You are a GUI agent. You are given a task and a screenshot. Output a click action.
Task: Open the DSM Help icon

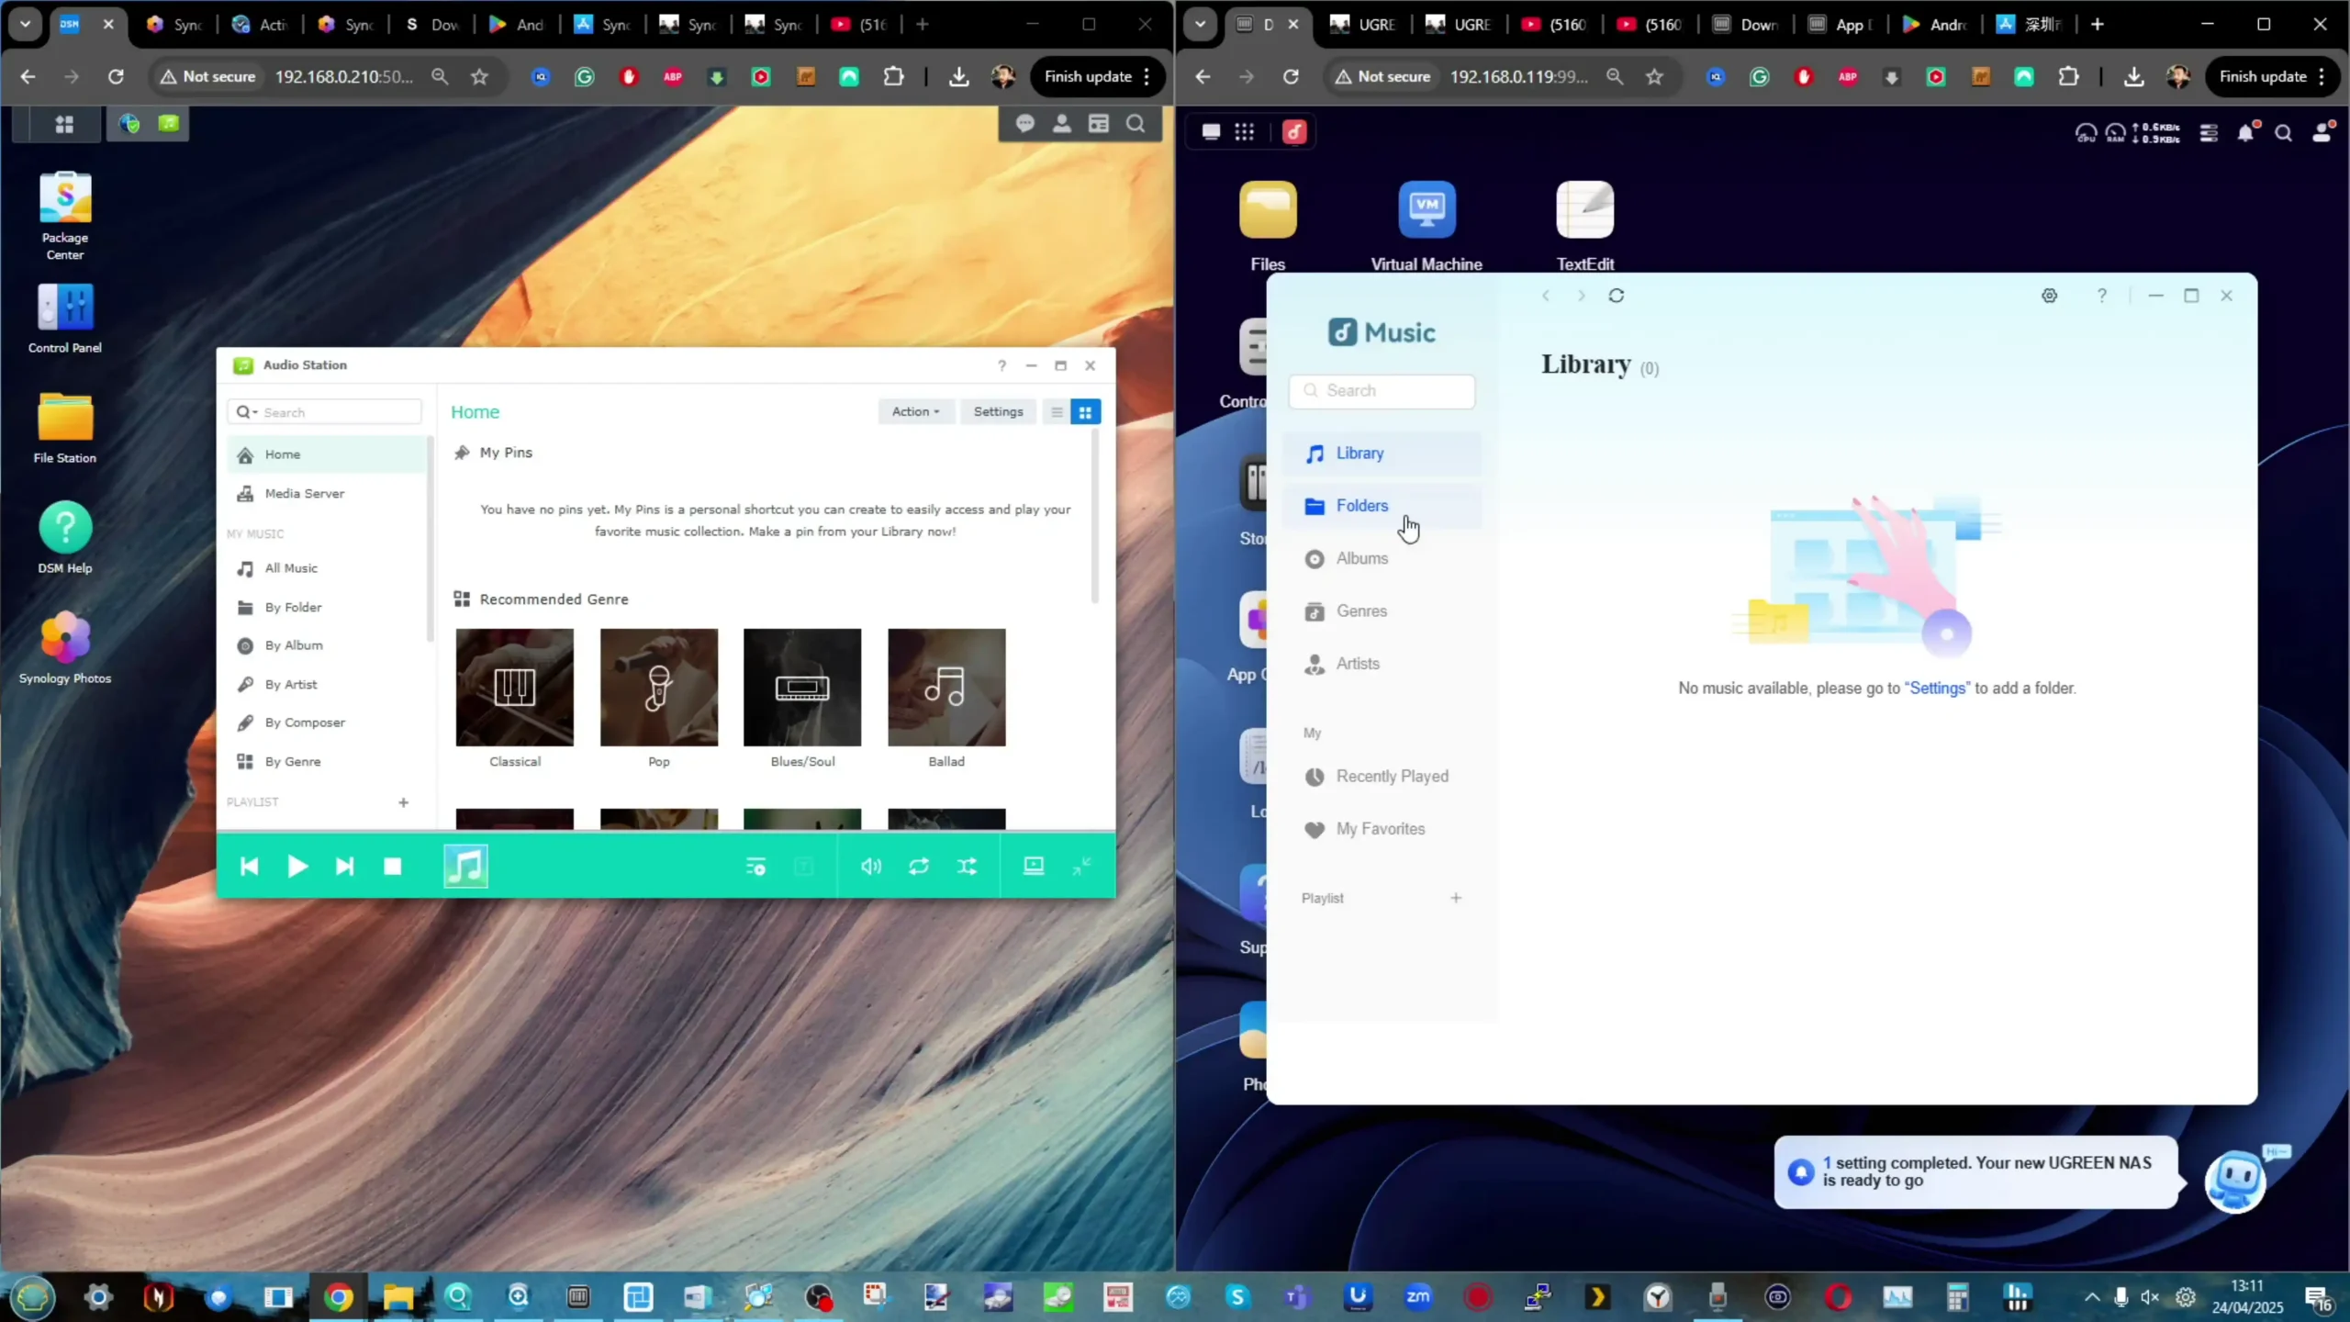pyautogui.click(x=65, y=538)
